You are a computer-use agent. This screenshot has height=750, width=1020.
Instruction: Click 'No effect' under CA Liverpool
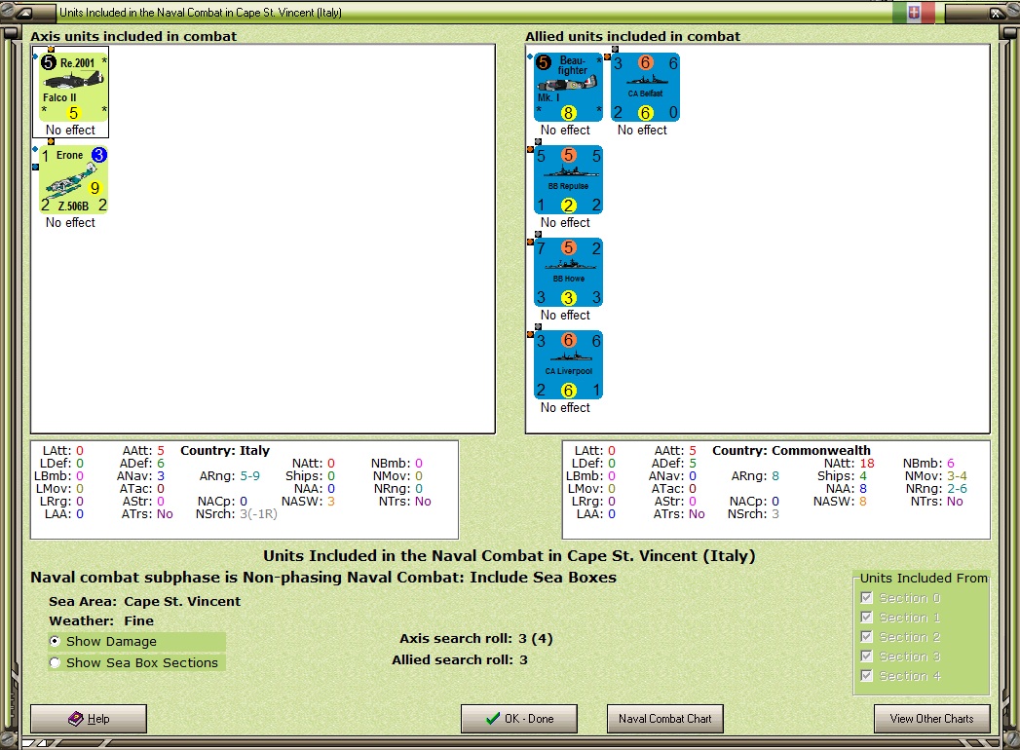[565, 407]
